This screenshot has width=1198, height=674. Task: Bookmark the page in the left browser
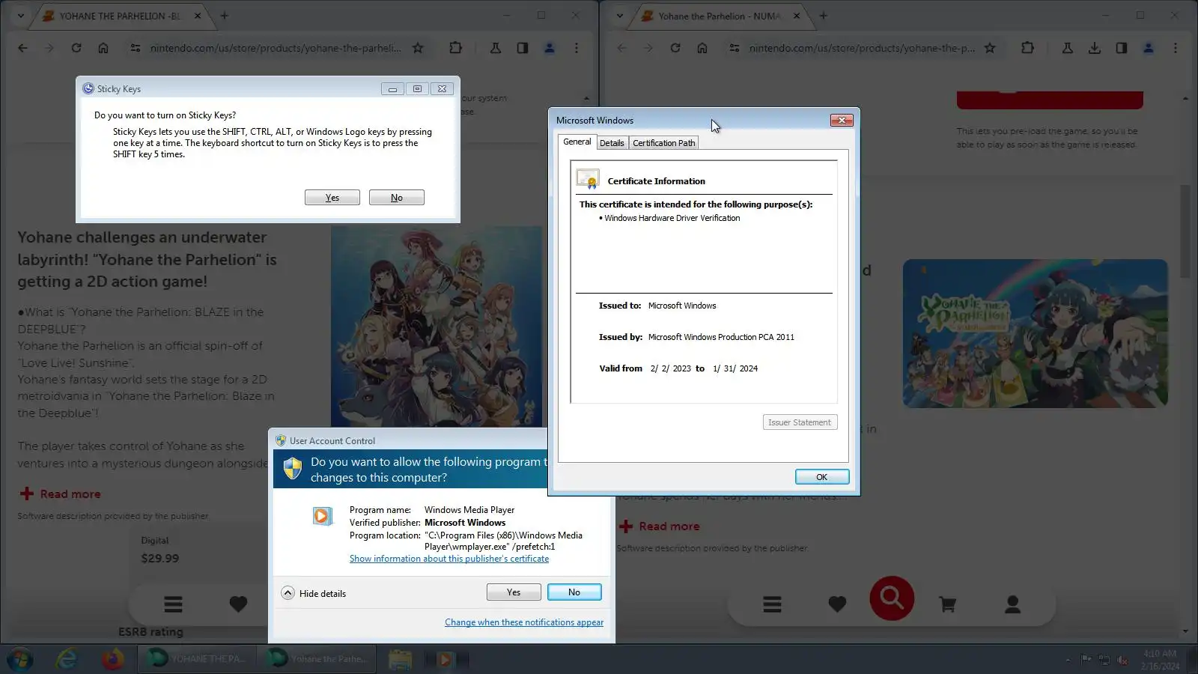418,48
